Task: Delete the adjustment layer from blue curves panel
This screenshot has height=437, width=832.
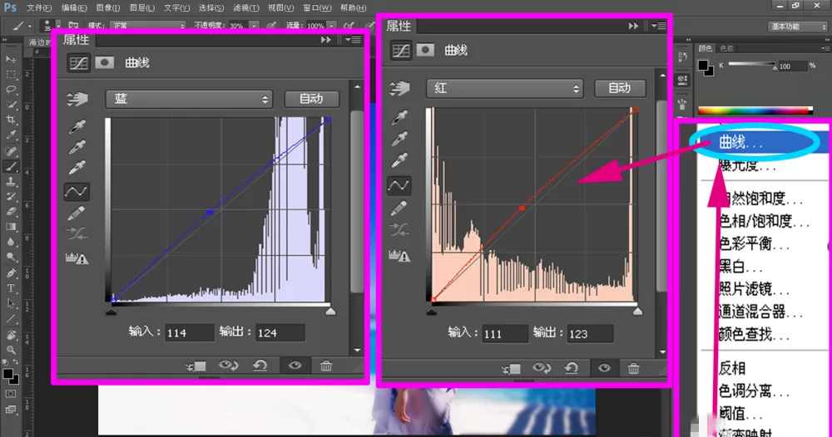Action: pos(326,366)
